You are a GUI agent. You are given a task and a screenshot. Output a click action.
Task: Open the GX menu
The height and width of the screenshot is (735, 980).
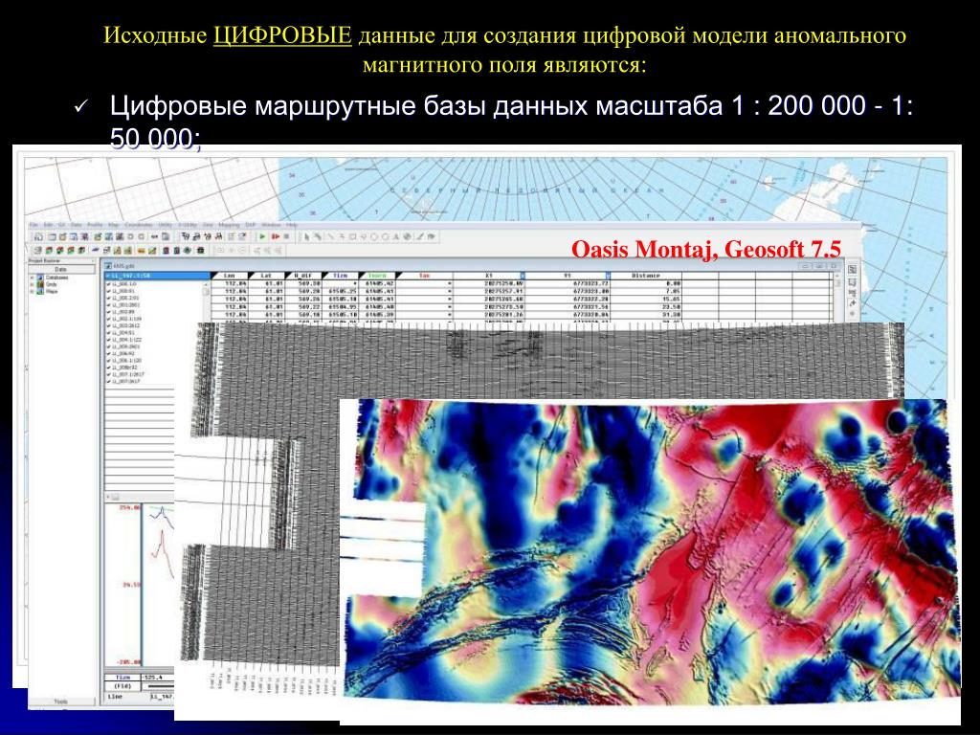62,225
